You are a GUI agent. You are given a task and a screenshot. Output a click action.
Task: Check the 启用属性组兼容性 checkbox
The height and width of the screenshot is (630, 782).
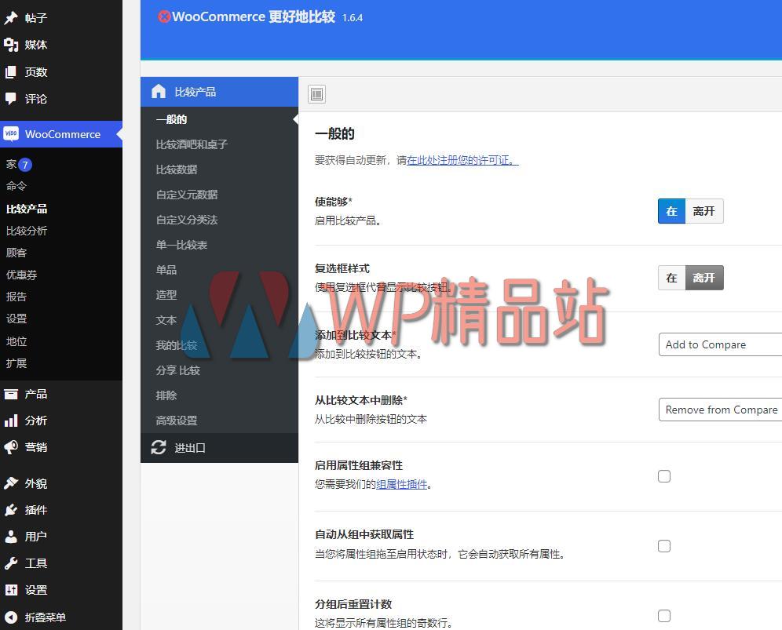click(664, 475)
